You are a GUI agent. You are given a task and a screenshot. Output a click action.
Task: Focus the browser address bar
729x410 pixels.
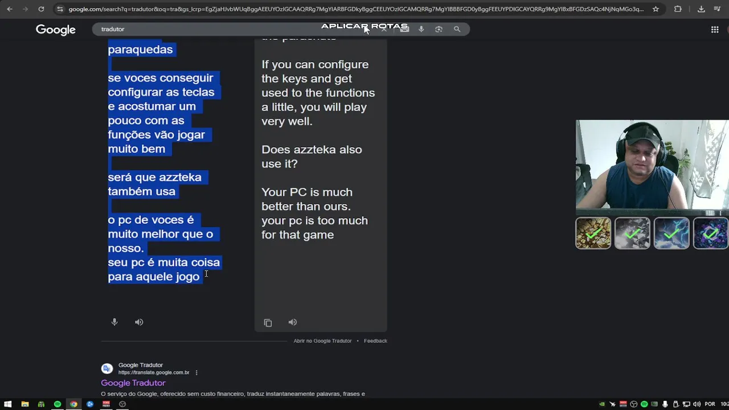point(356,9)
